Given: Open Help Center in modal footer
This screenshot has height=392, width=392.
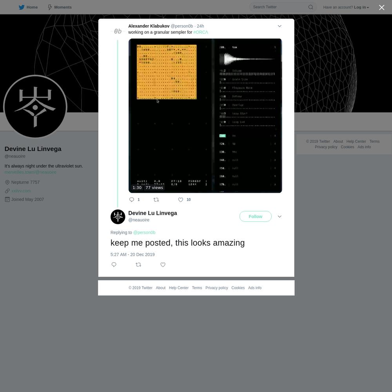Looking at the screenshot, I should tap(178, 288).
